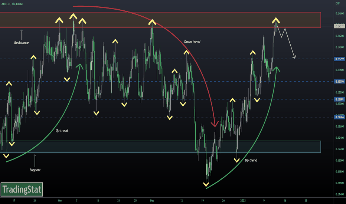Click the Dec label on time axis

click(x=152, y=201)
